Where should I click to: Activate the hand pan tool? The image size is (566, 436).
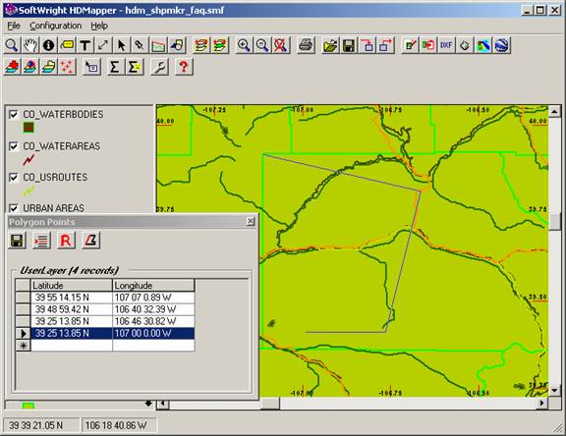coord(30,45)
